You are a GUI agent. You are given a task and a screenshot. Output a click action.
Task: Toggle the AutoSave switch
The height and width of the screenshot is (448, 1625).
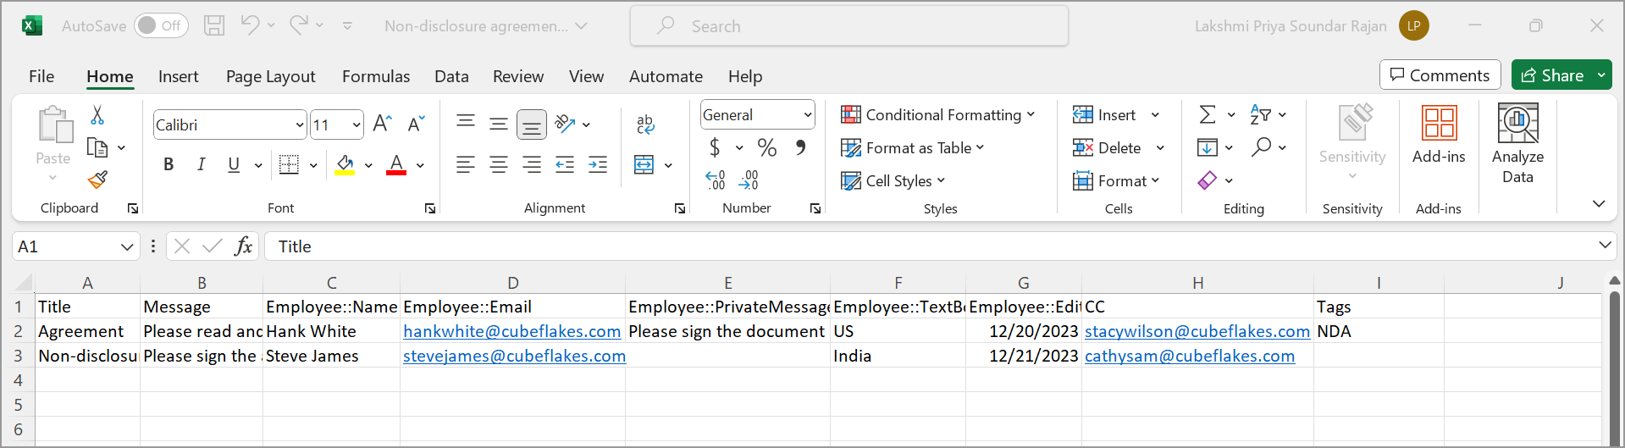[x=161, y=25]
